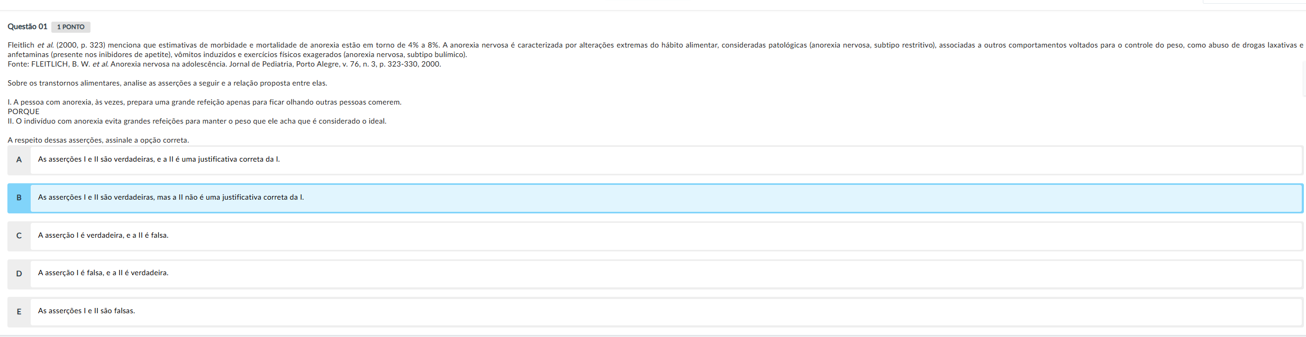Click the vertical scrollbar on the right edge
Viewport: 1306px width, 337px height.
pos(1304,79)
